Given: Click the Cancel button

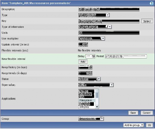Looking at the screenshot, I should 147,113.
